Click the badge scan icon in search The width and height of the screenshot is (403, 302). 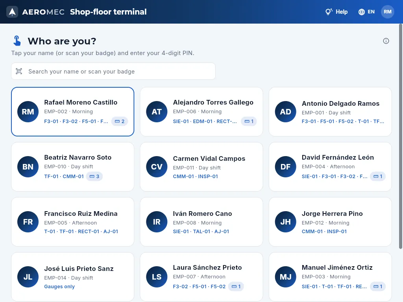(19, 71)
